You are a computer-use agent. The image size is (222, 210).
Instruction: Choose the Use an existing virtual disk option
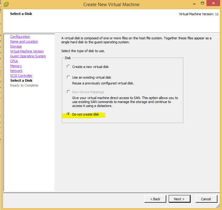(68, 77)
